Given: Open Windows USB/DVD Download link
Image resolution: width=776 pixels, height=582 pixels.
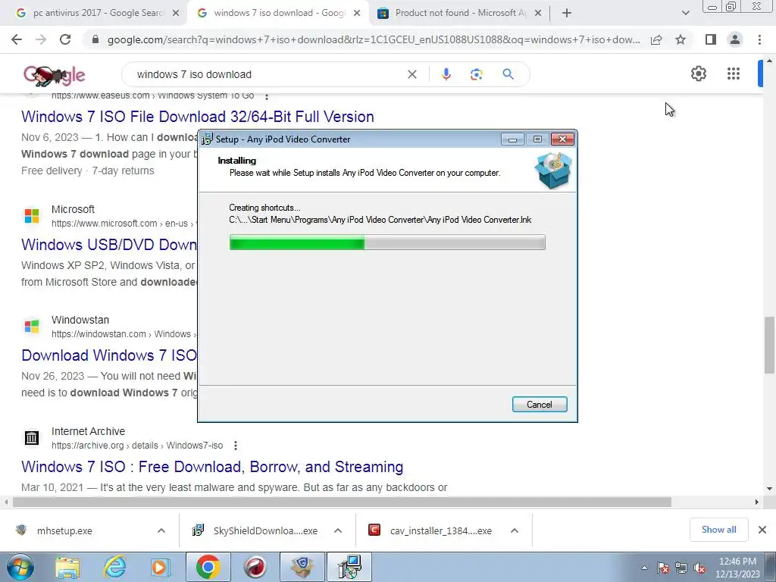Looking at the screenshot, I should (x=109, y=245).
